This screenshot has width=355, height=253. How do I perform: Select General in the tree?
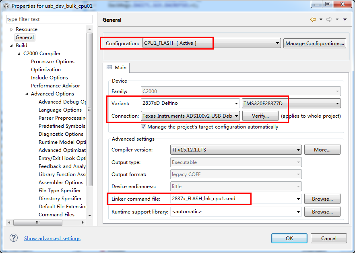coord(25,37)
